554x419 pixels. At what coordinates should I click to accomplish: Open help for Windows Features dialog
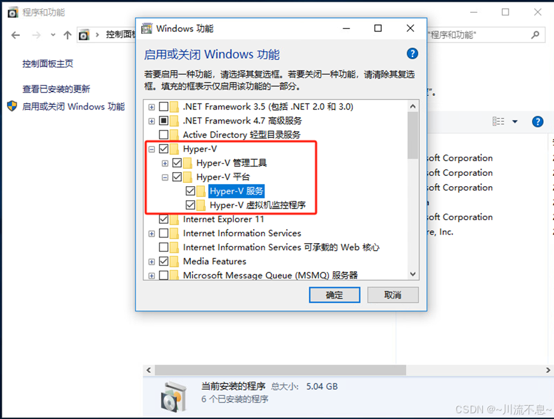(412, 54)
